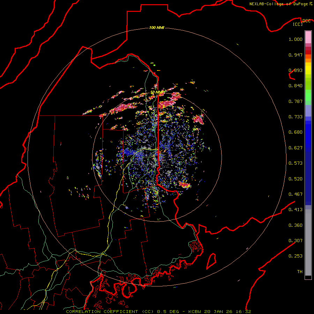Click the 1.000 value on the color scale
This screenshot has height=314, width=314.
pos(296,39)
